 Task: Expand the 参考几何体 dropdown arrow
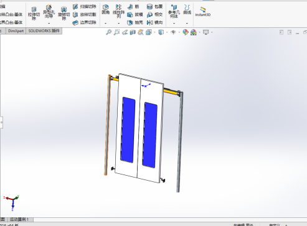click(x=174, y=23)
